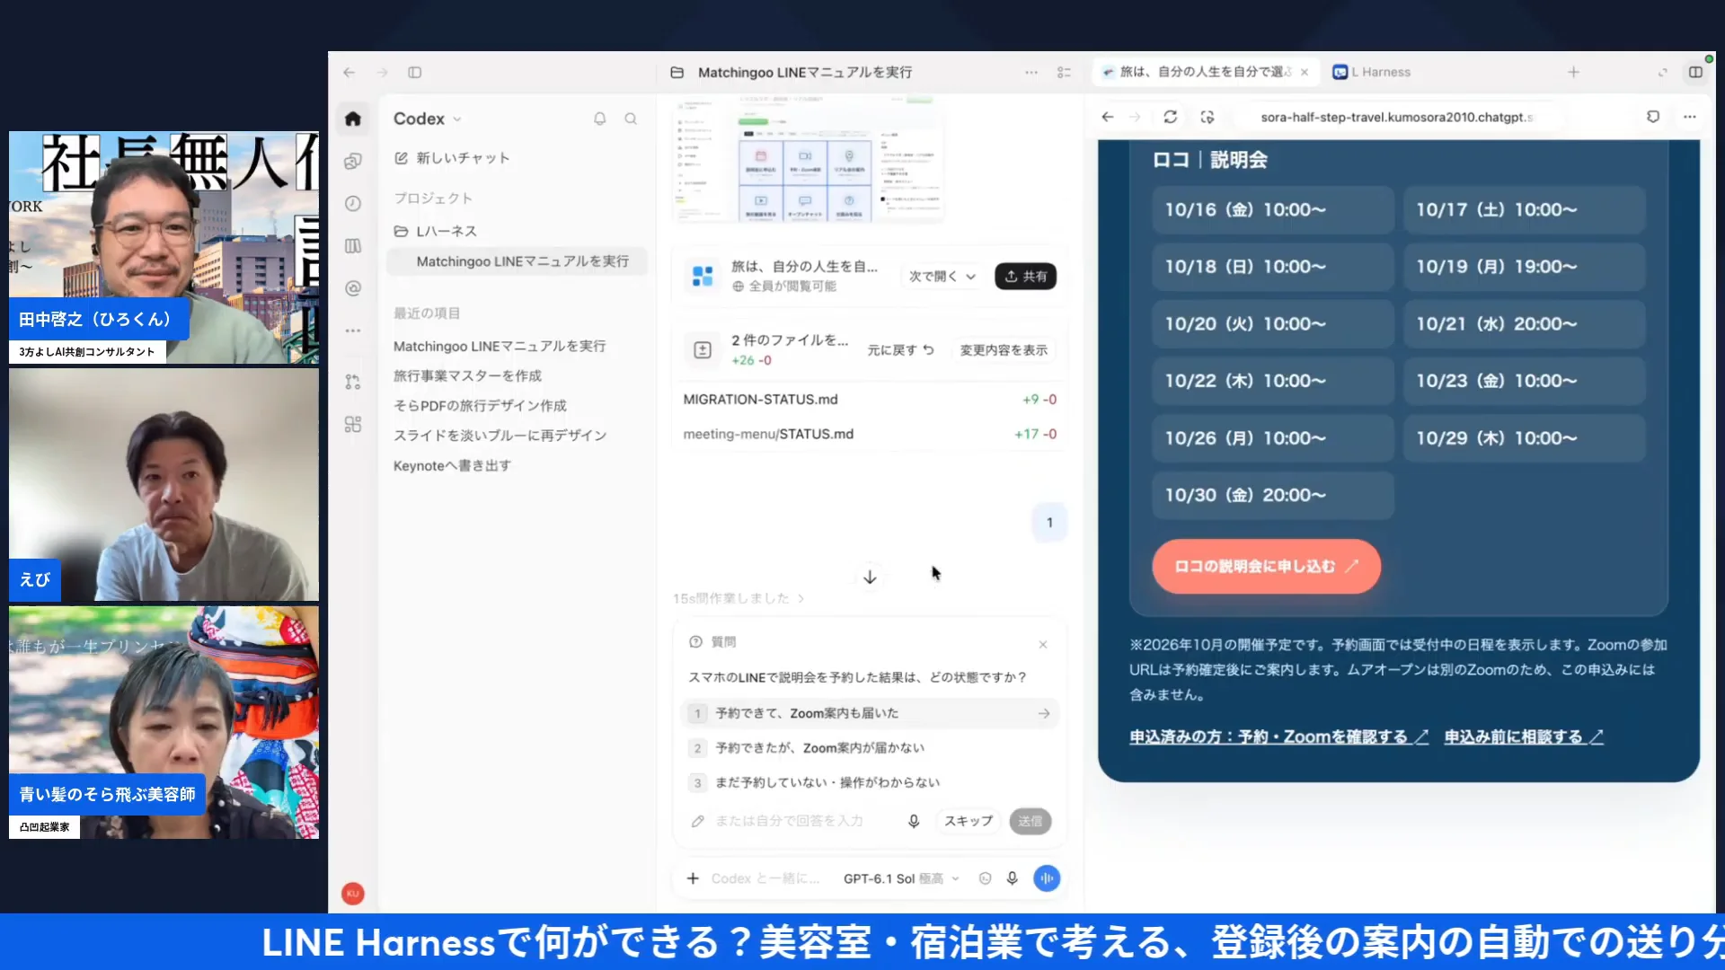This screenshot has width=1725, height=970.
Task: Expand the Codex title dropdown
Action: click(x=428, y=119)
